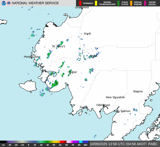This screenshot has height=147, width=160.
Task: Select the Hooper Bay label on the coast
Action: point(31,57)
